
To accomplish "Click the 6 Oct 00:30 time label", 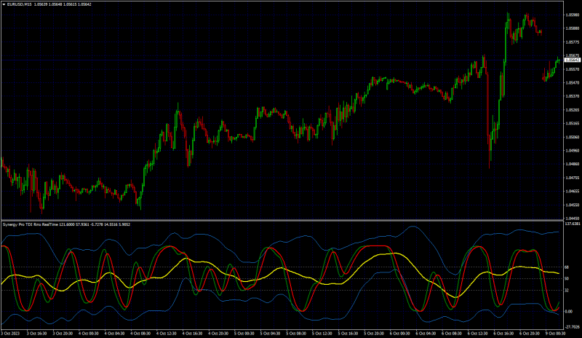I will (x=400, y=334).
